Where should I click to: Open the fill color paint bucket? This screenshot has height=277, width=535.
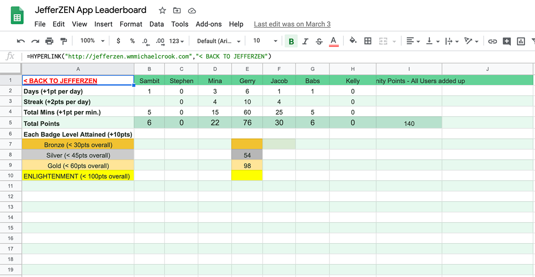[x=353, y=41]
